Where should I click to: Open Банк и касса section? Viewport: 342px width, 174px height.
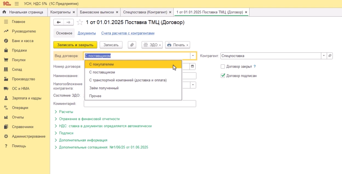pos(22,41)
